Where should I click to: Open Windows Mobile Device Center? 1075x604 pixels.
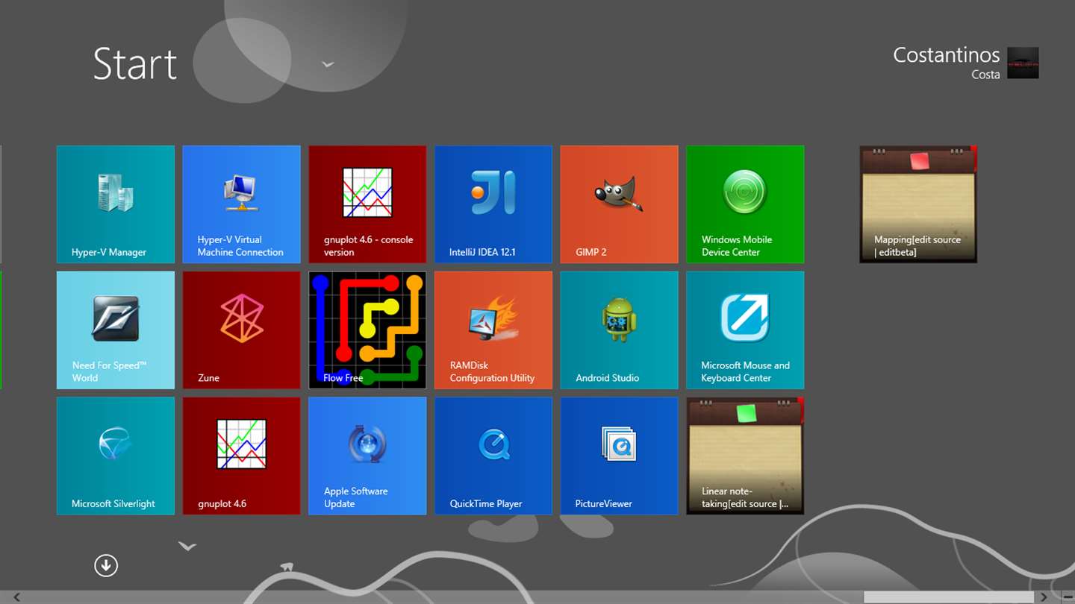745,204
